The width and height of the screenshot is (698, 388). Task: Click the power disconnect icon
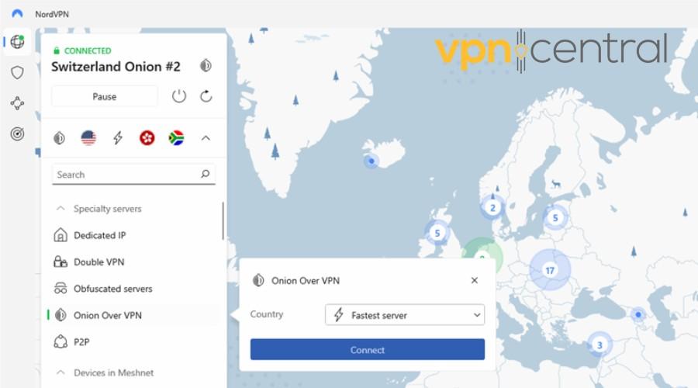(x=179, y=96)
